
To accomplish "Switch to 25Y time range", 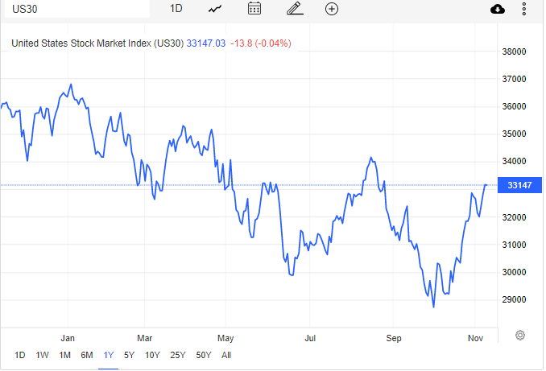I will tap(178, 355).
